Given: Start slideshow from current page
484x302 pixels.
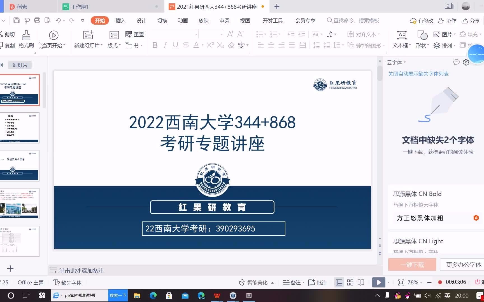Looking at the screenshot, I should (53, 39).
